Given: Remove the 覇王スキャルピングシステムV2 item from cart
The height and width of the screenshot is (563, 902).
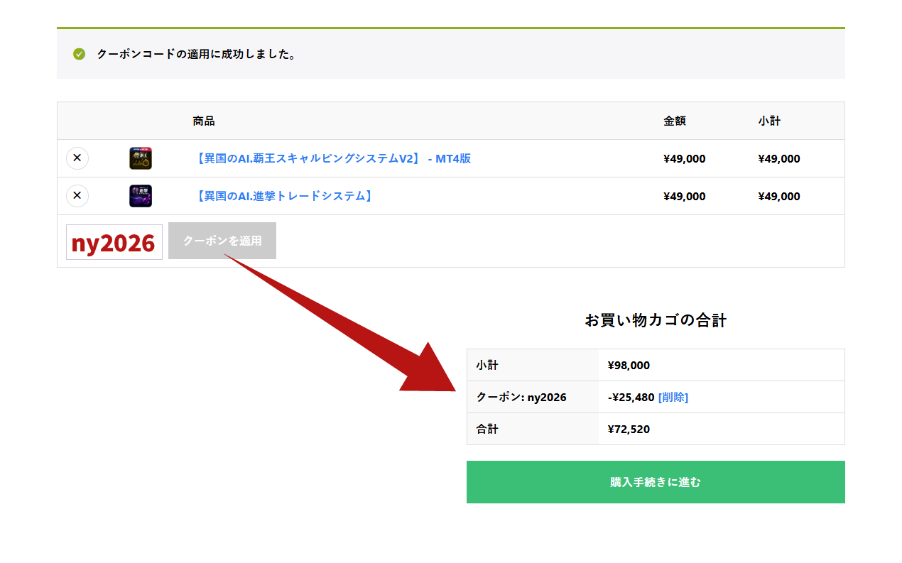Looking at the screenshot, I should pos(77,158).
